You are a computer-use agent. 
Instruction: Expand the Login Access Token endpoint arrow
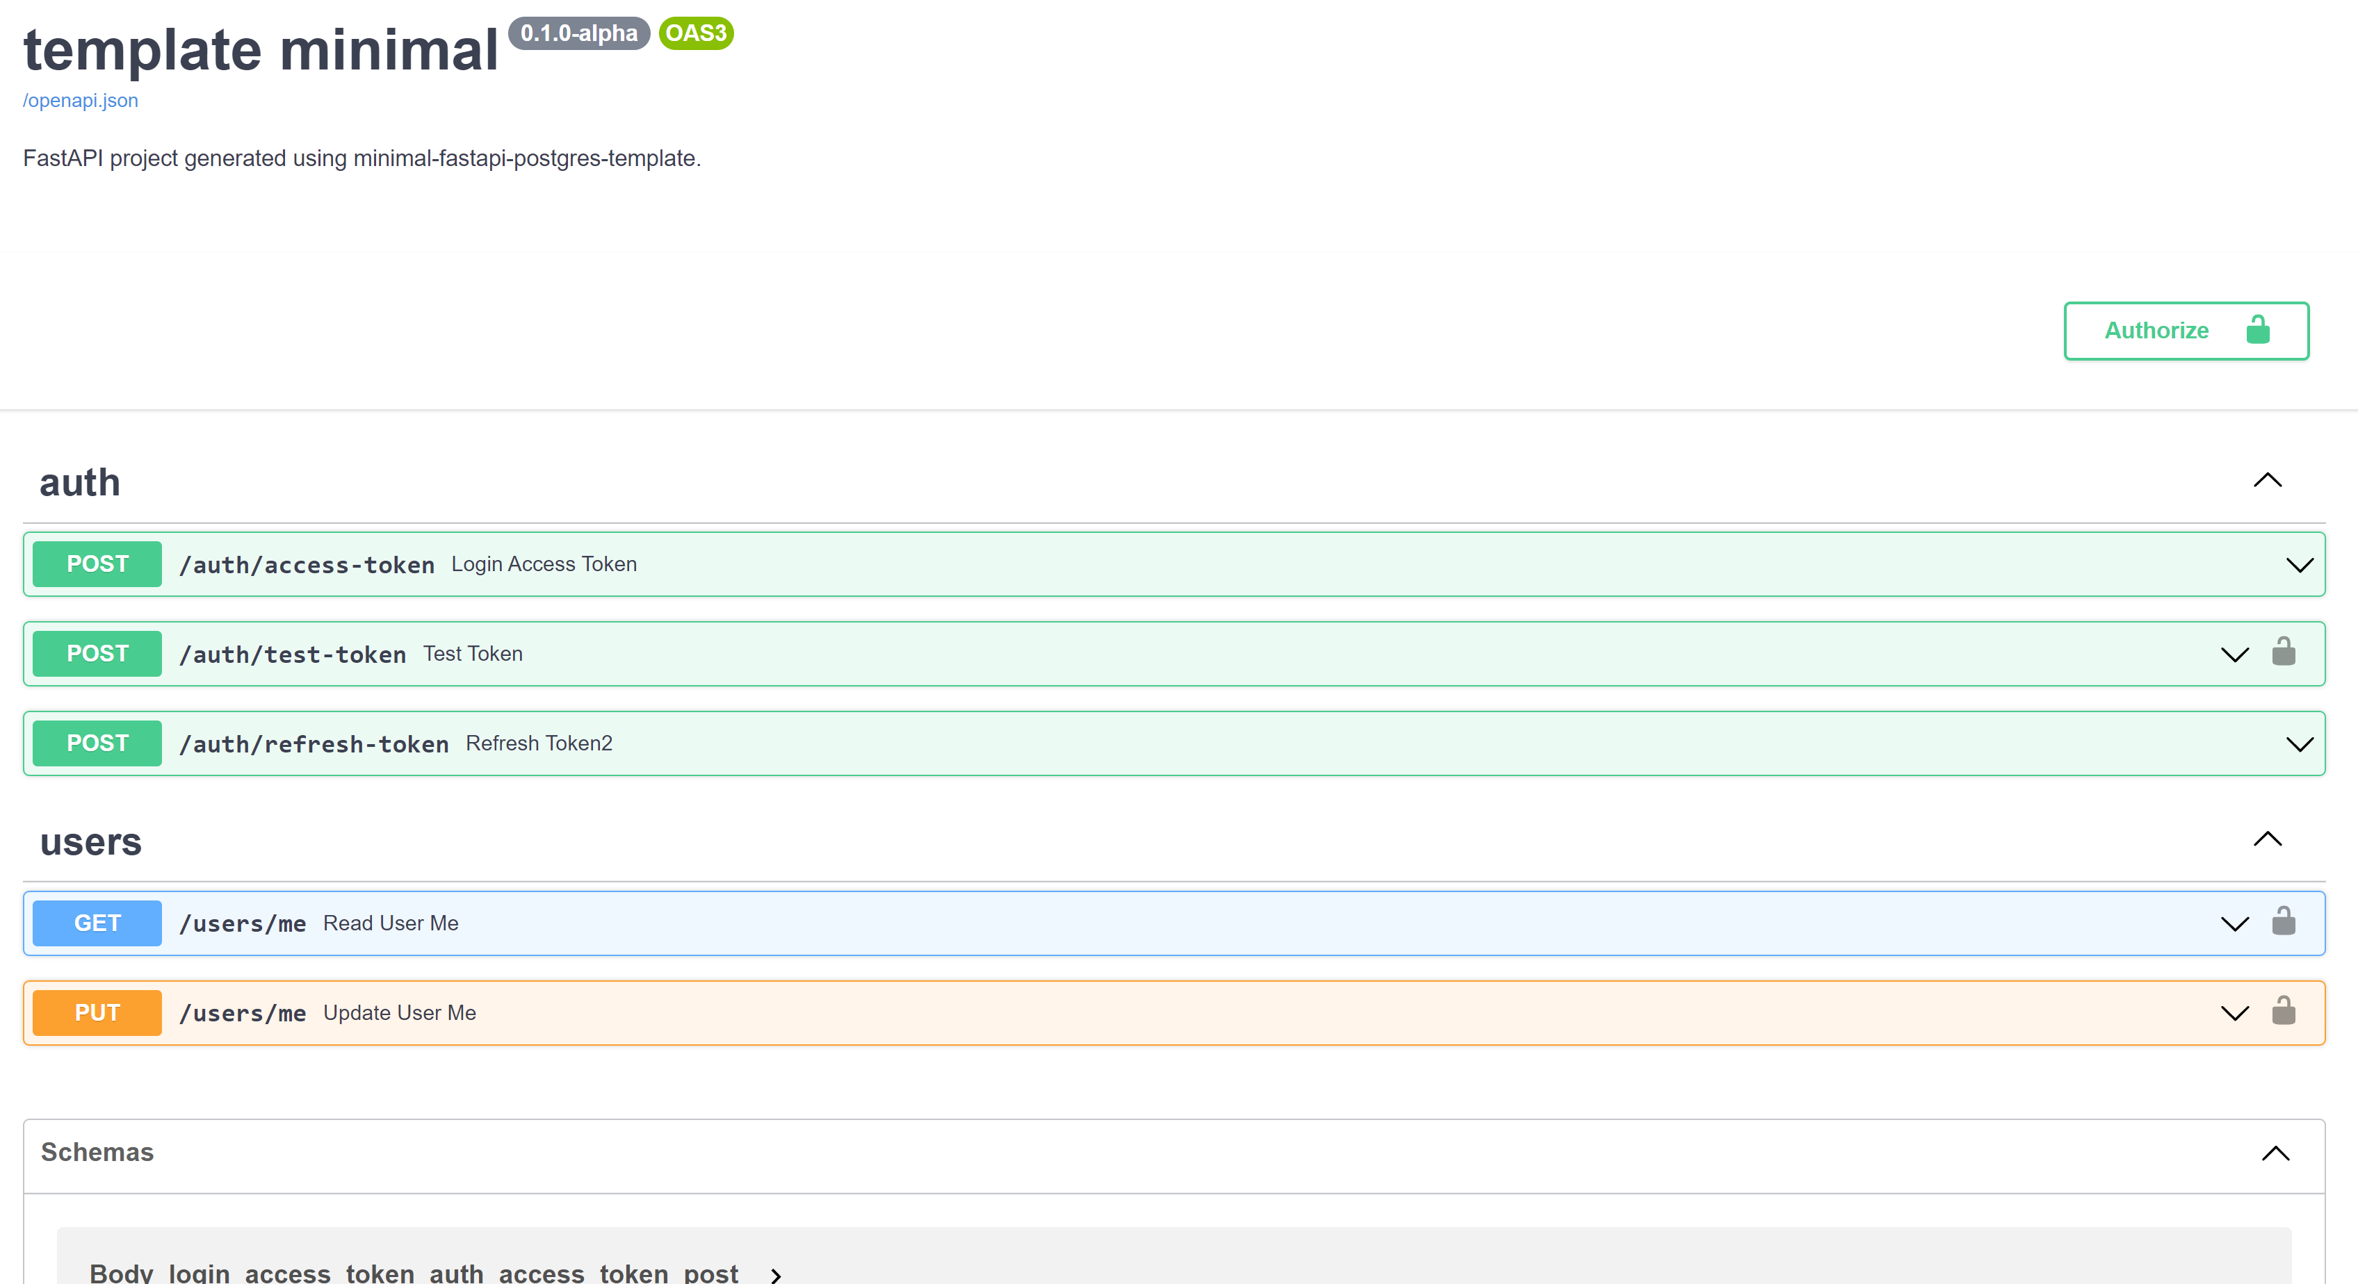coord(2298,565)
